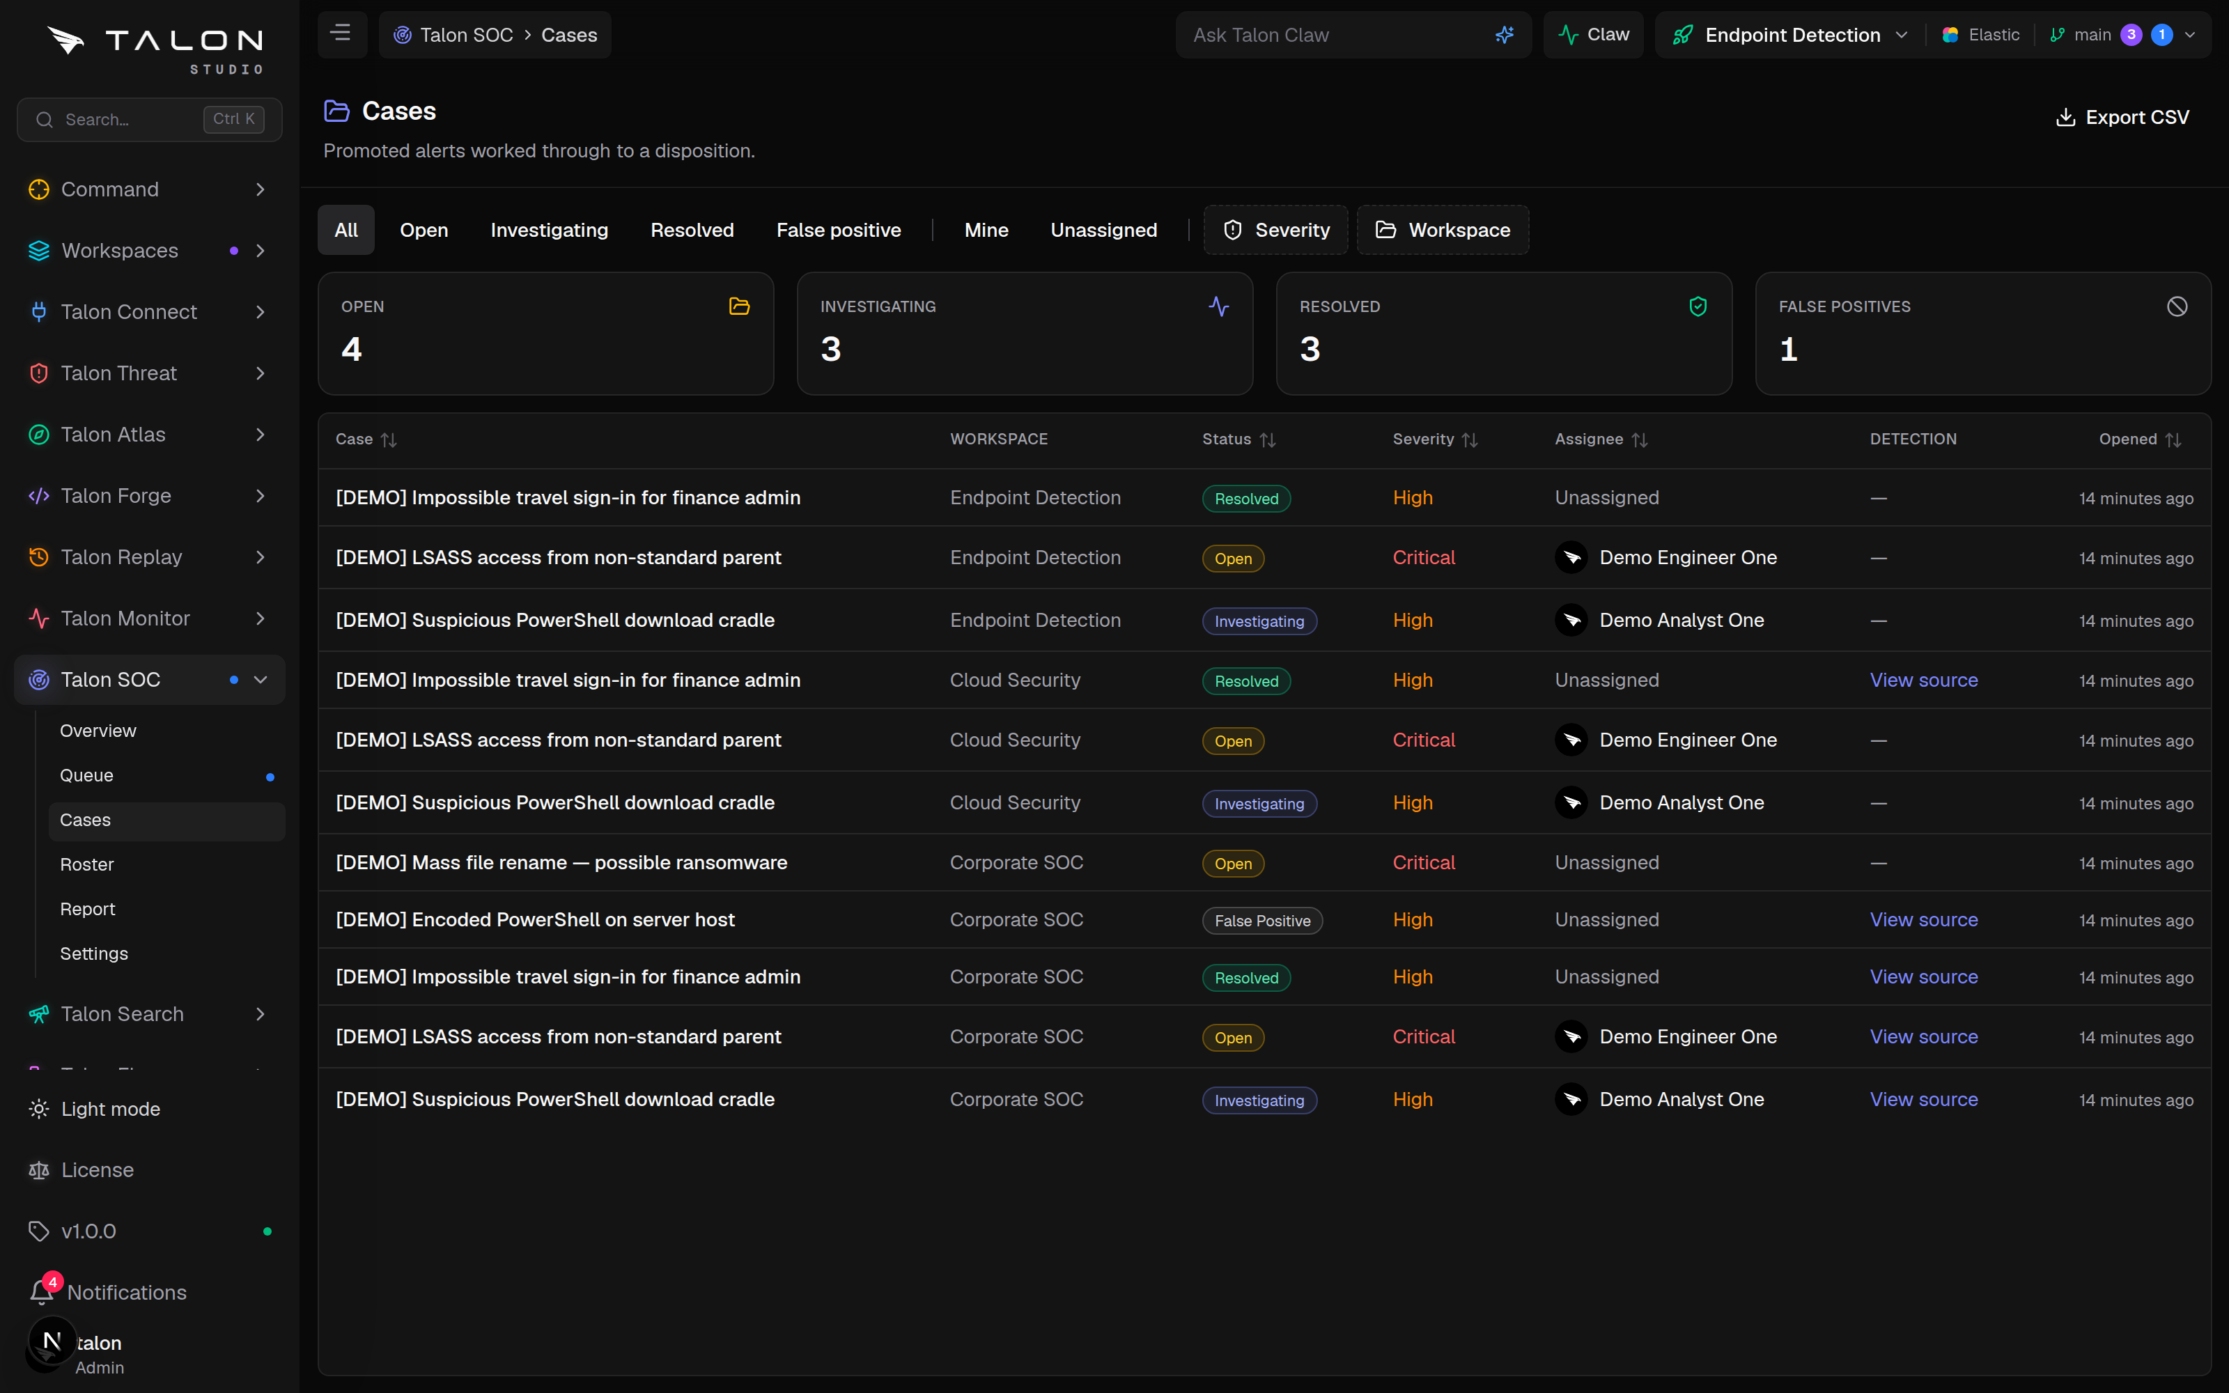Click the sparkle icon in Ask Talon Claw
This screenshot has width=2229, height=1393.
(1504, 35)
